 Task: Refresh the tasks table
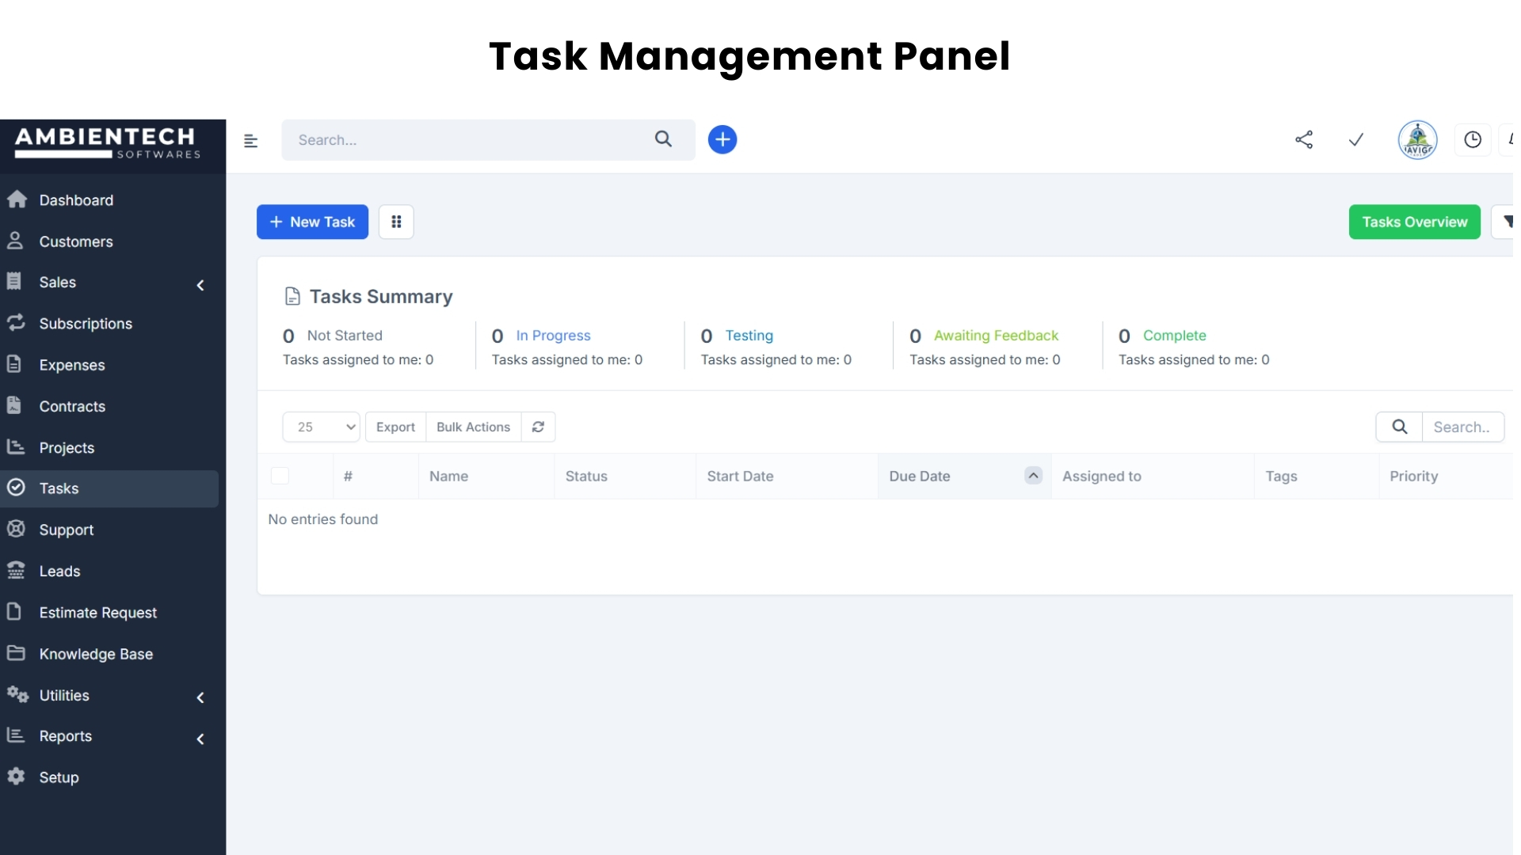[x=538, y=427]
